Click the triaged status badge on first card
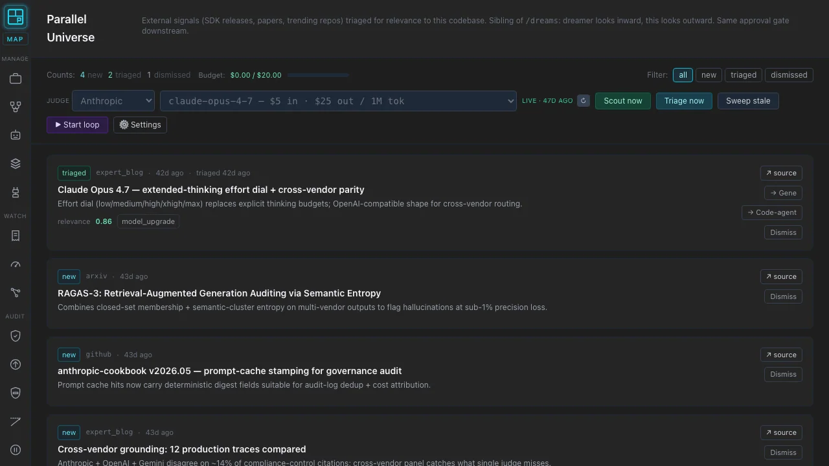Viewport: 829px width, 466px height. coord(74,173)
